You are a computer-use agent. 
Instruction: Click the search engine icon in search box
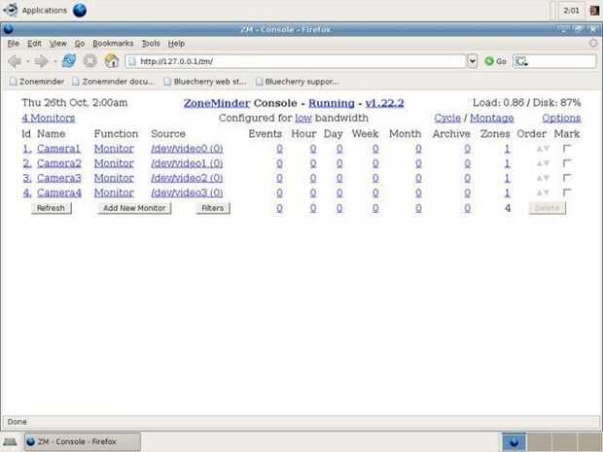click(521, 61)
